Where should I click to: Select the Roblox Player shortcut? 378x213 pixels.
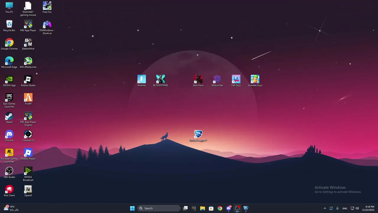tap(28, 154)
